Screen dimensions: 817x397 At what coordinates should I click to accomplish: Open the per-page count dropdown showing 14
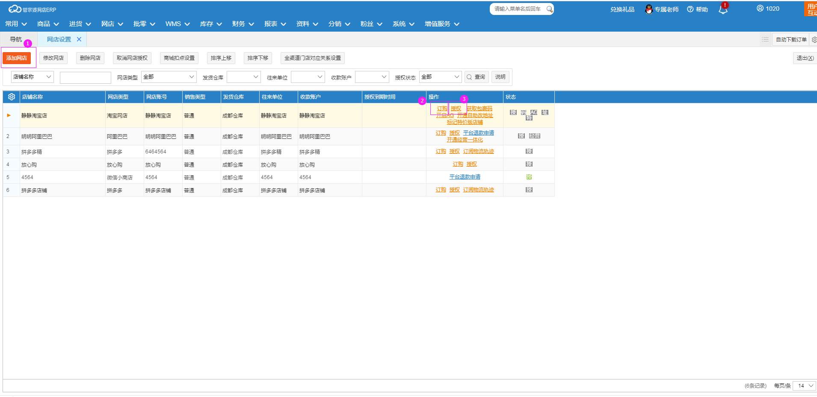click(804, 386)
